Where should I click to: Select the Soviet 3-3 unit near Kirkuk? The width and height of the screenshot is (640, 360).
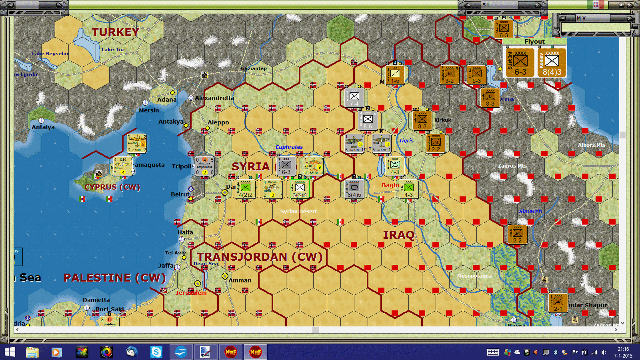coord(422,120)
